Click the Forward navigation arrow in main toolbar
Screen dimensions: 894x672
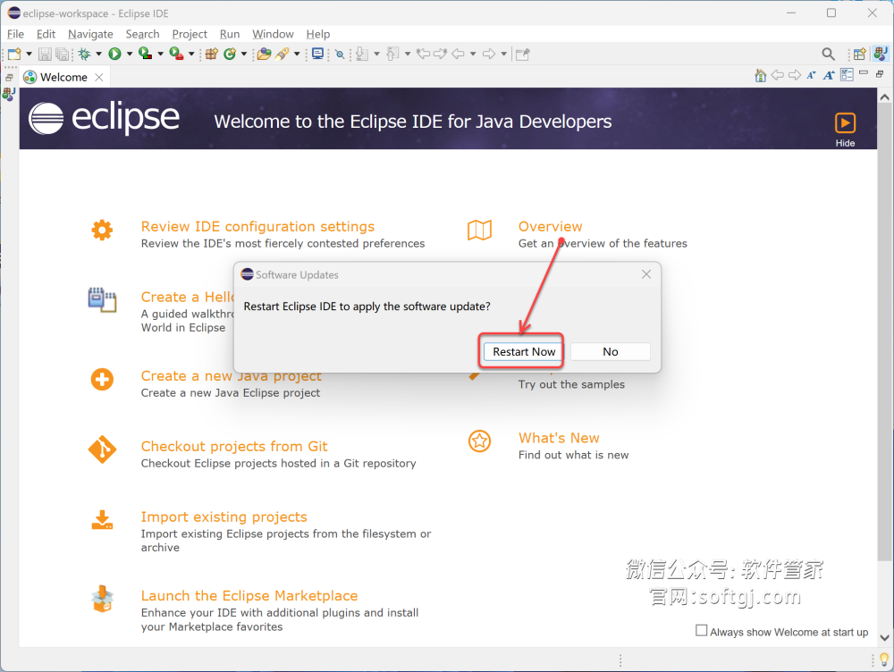pos(489,55)
